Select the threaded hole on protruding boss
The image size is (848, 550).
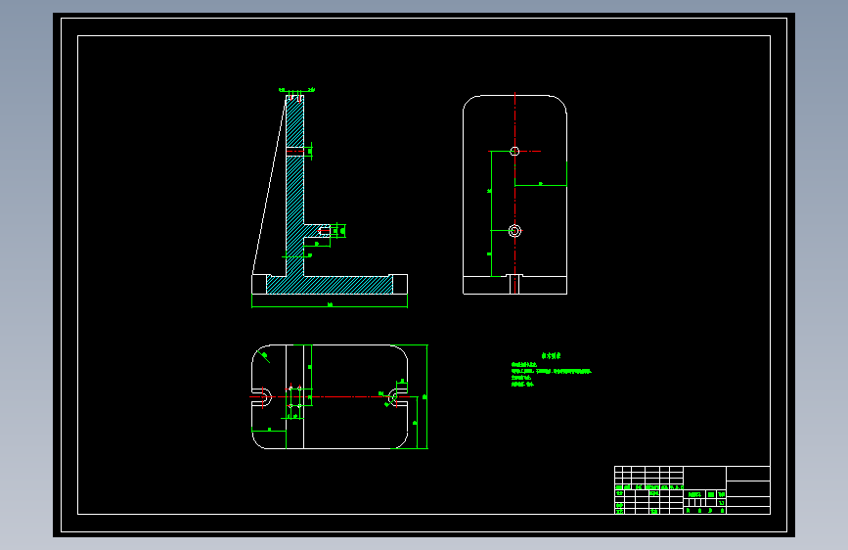pos(325,231)
